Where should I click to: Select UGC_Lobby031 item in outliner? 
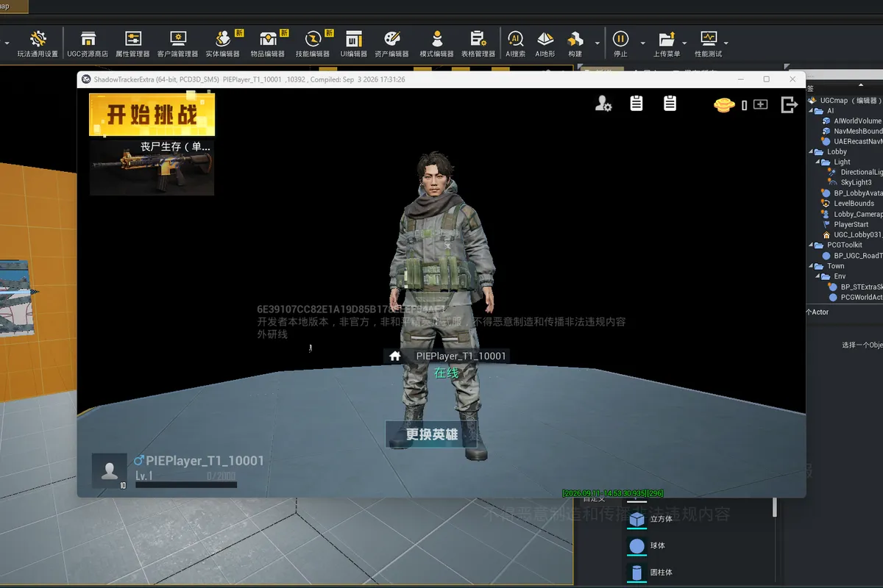pyautogui.click(x=852, y=235)
